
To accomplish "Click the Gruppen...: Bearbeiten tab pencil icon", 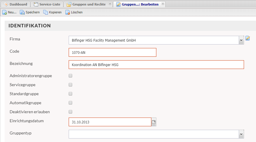I will tap(118, 4).
